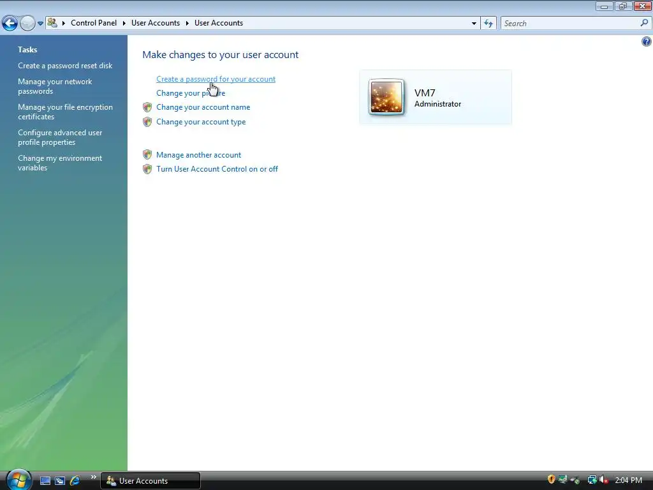Select the first User Accounts breadcrumb
Image resolution: width=653 pixels, height=490 pixels.
pyautogui.click(x=156, y=23)
